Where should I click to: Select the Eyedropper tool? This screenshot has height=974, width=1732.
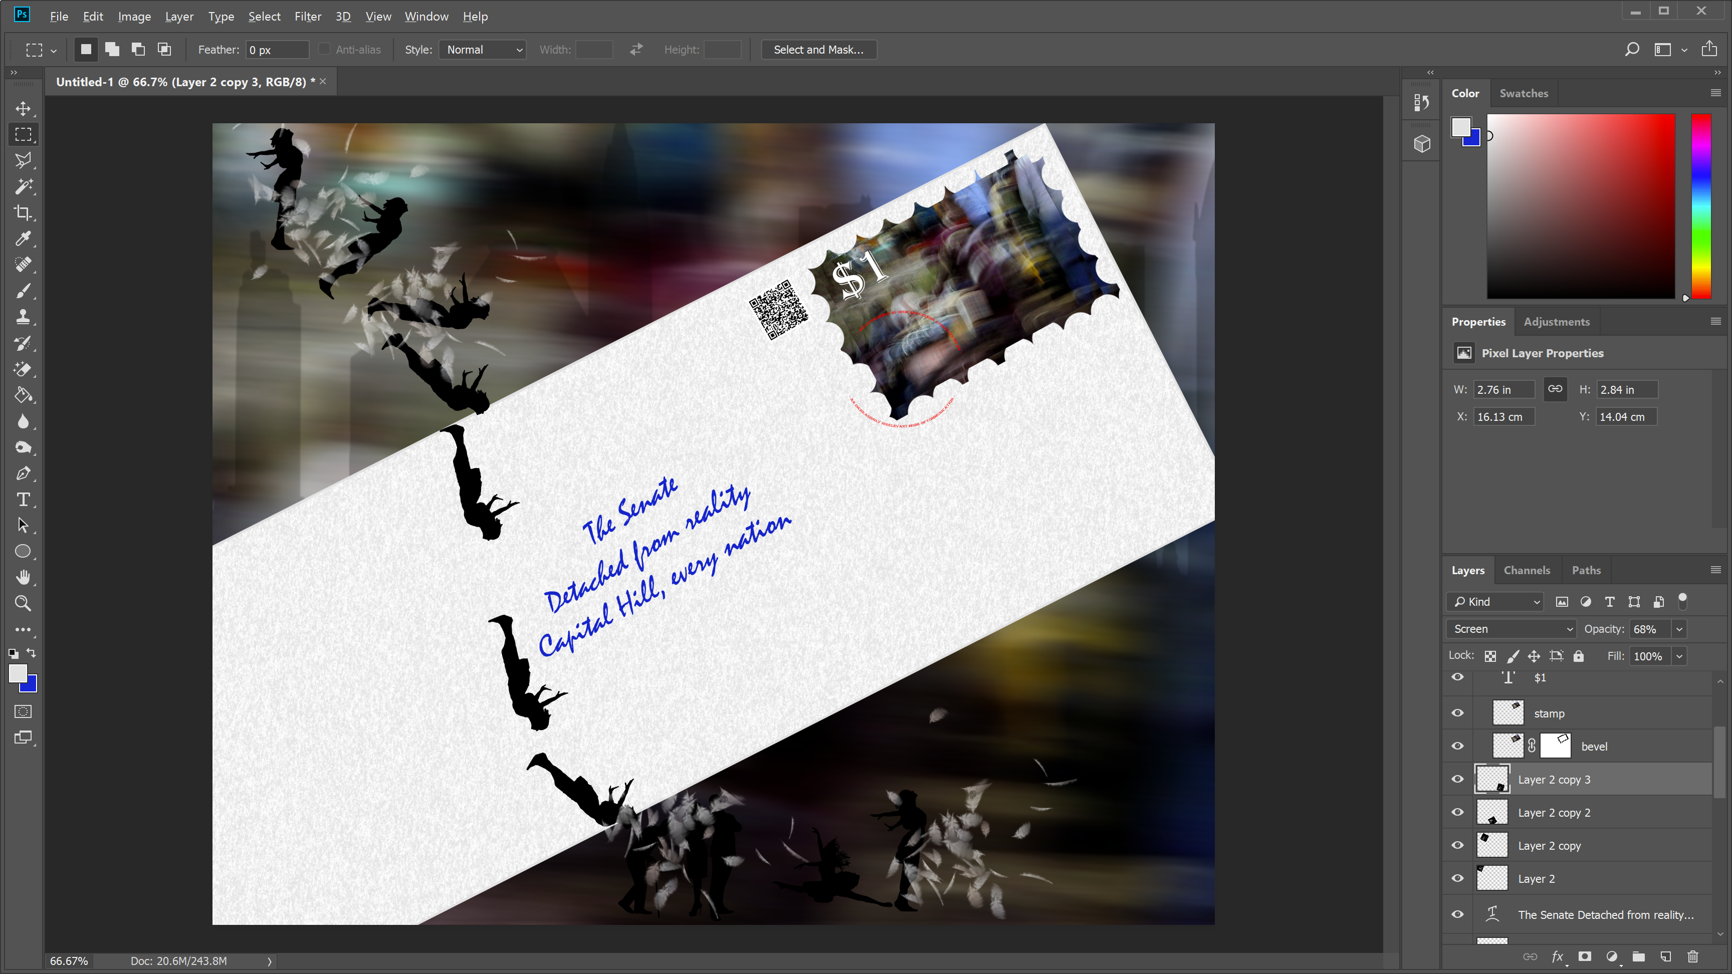click(x=23, y=239)
